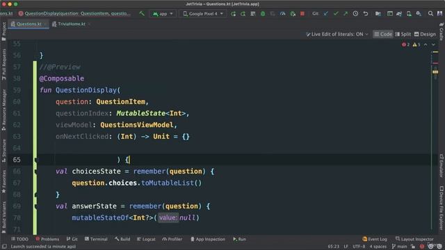Click the SDK Manager icon in toolbar
The height and width of the screenshot is (250, 445).
pyautogui.click(x=419, y=14)
